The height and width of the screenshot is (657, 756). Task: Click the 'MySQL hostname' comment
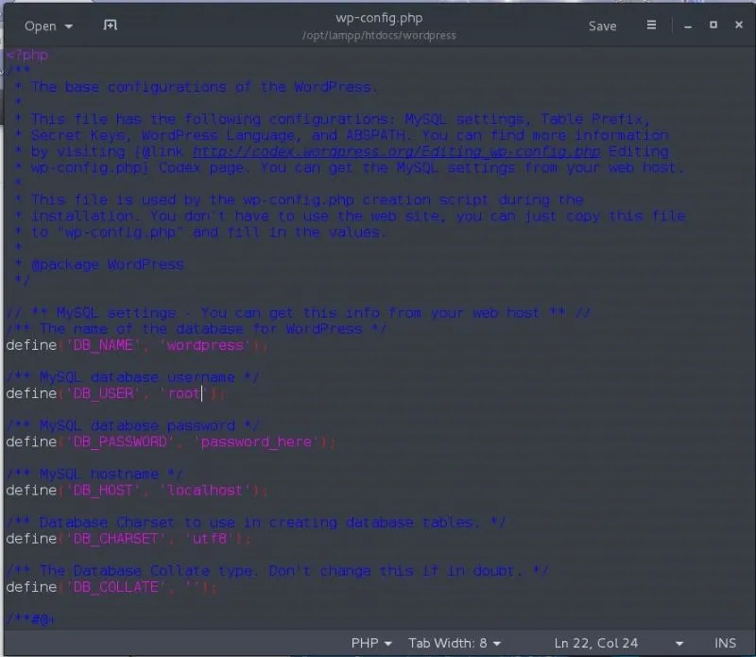94,474
